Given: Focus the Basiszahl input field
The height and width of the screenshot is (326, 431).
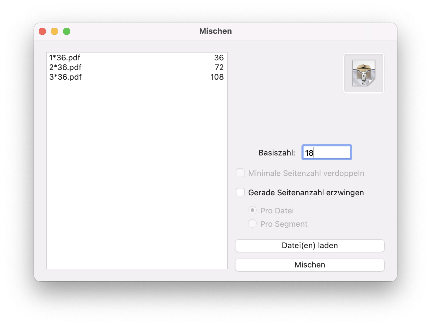Looking at the screenshot, I should [x=327, y=152].
